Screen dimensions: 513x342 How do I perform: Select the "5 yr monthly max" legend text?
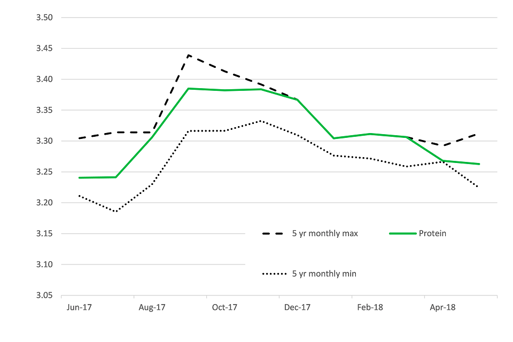[x=324, y=234]
